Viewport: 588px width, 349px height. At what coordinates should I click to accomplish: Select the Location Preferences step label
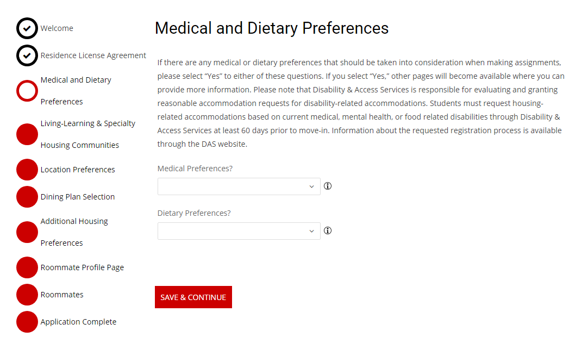point(78,170)
